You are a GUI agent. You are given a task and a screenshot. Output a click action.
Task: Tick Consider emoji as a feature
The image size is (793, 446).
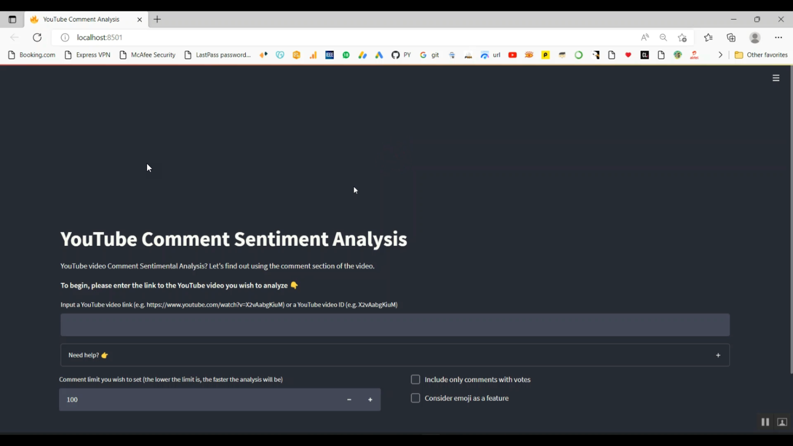click(x=416, y=398)
